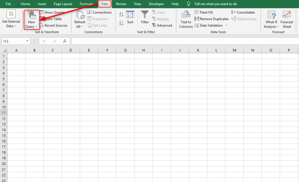The height and width of the screenshot is (182, 299).
Task: Switch to the Formulas tab
Action: coord(86,4)
